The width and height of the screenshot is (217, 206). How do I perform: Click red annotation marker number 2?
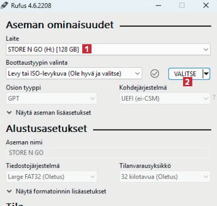click(187, 82)
